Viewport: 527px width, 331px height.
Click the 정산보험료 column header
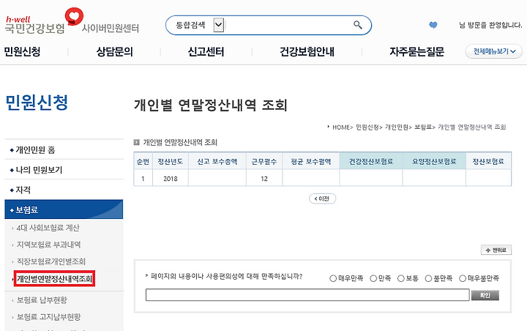coord(489,161)
